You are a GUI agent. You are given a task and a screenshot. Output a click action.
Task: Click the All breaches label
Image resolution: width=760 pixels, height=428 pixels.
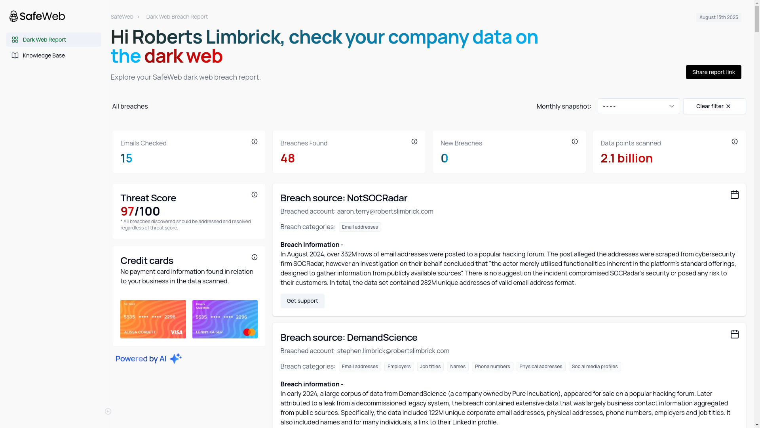130,106
